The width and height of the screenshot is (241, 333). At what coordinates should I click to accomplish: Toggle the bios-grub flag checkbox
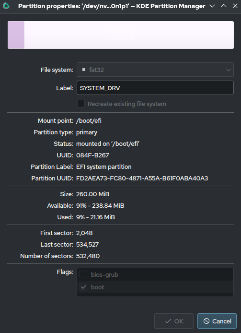83,274
